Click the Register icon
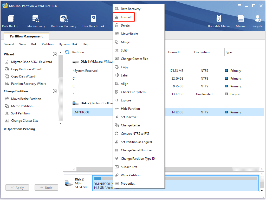The height and width of the screenshot is (200, 266). [x=258, y=21]
